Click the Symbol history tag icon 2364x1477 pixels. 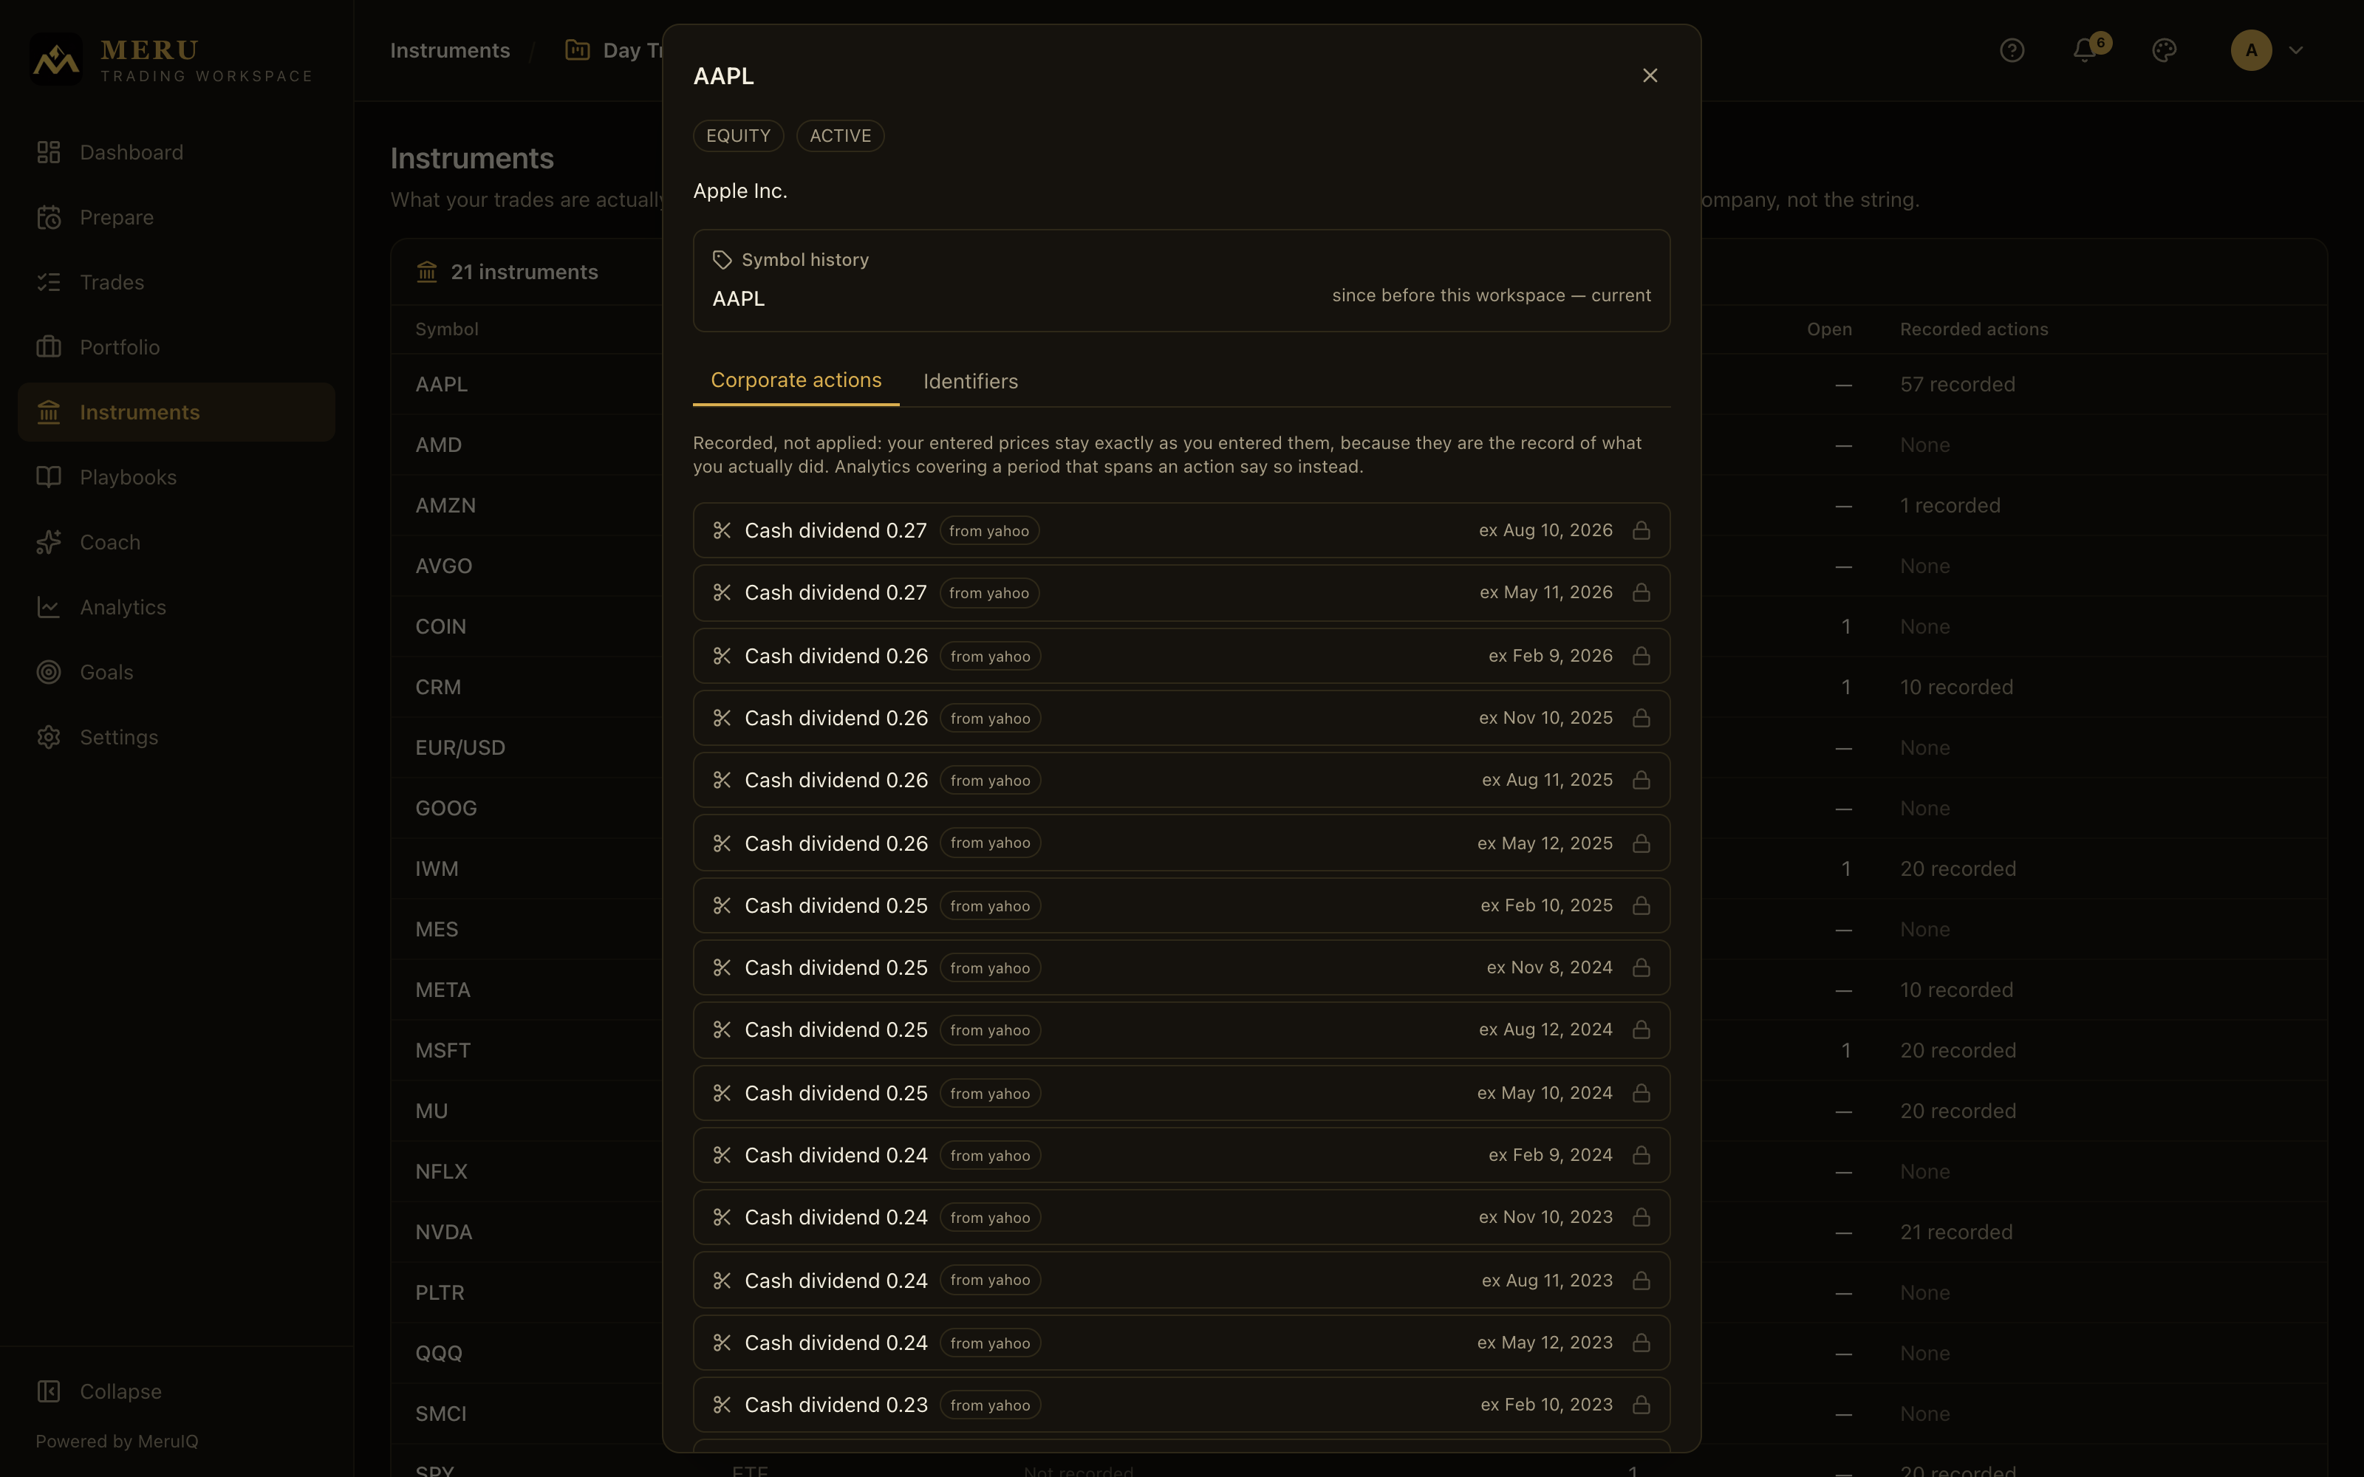click(x=722, y=260)
